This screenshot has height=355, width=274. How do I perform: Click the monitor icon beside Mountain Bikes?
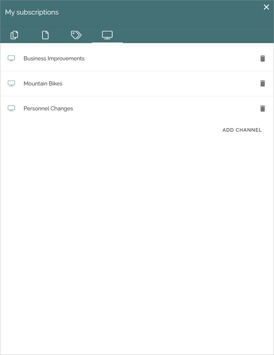tap(11, 84)
